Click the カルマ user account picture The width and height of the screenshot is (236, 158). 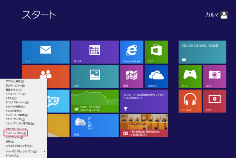(x=224, y=15)
